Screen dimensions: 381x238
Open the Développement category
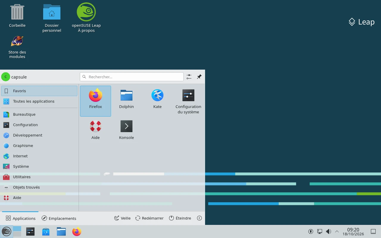(x=39, y=135)
